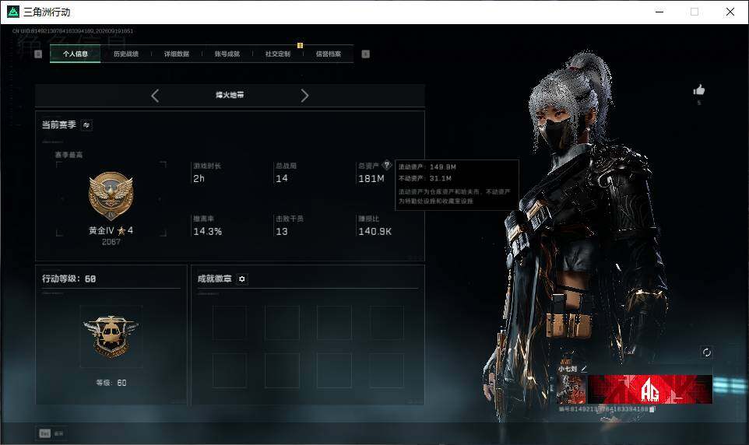
Task: Click the 行动等级: 60 heading
Action: [x=69, y=279]
